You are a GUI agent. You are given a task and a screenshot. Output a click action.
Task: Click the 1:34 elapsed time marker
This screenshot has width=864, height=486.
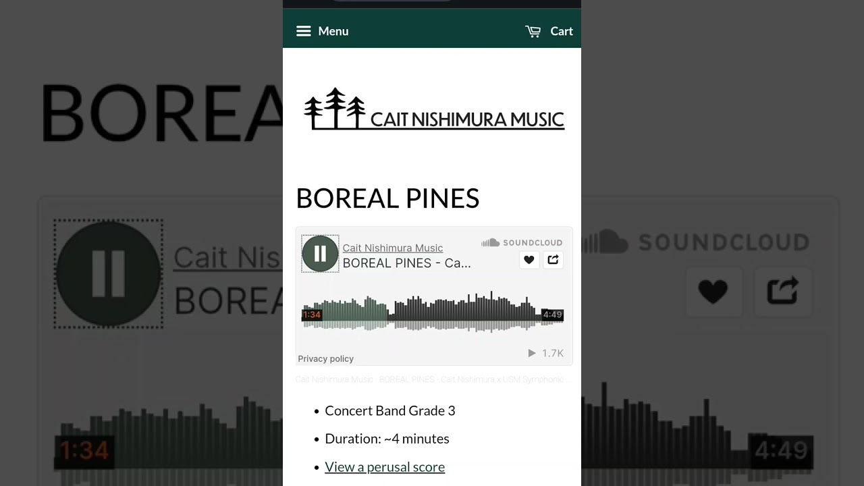(x=312, y=315)
